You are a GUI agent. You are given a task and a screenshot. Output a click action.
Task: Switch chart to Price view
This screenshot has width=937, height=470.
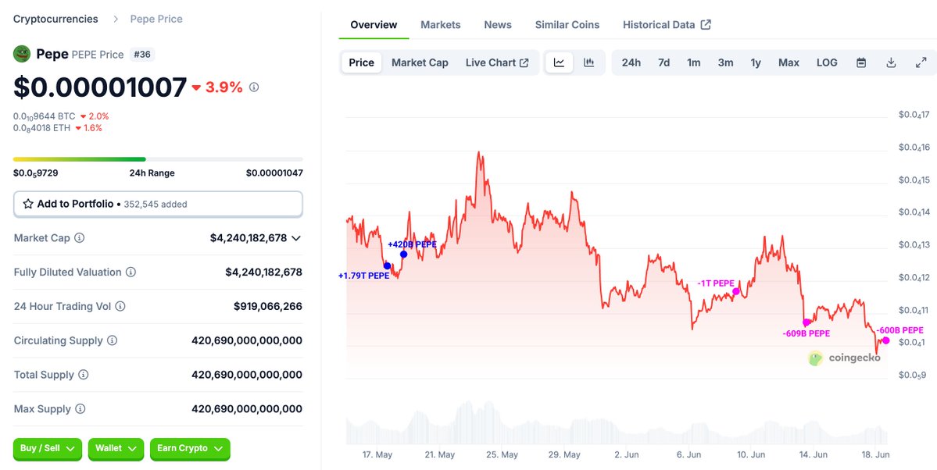pyautogui.click(x=362, y=62)
